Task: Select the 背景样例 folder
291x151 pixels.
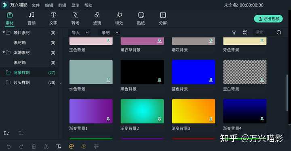Action: [x=29, y=72]
